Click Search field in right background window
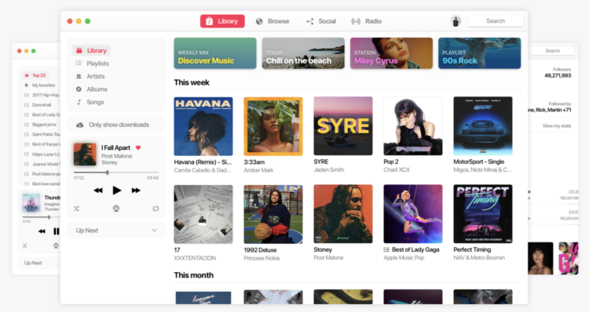This screenshot has height=312, width=589. coord(552,51)
